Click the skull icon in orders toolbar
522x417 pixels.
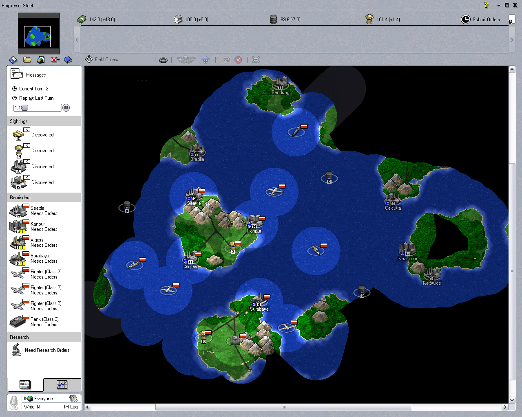[x=256, y=60]
